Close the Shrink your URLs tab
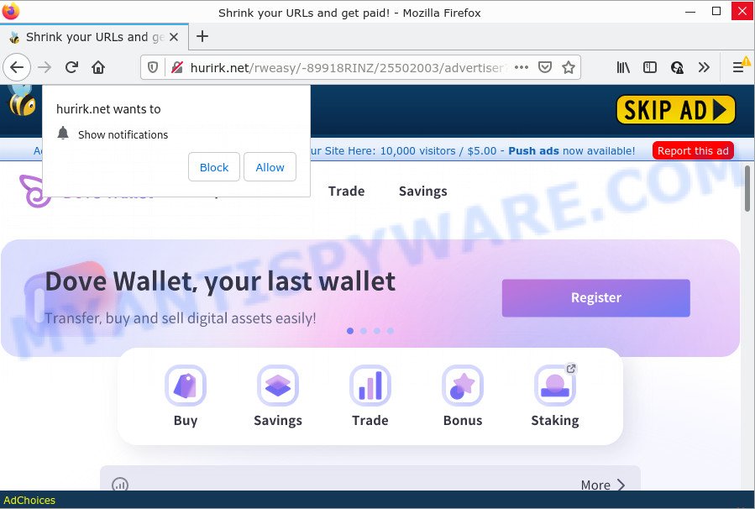This screenshot has width=755, height=509. coord(174,37)
